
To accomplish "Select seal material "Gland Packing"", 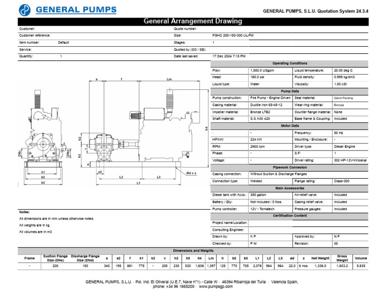I will click(343, 98).
